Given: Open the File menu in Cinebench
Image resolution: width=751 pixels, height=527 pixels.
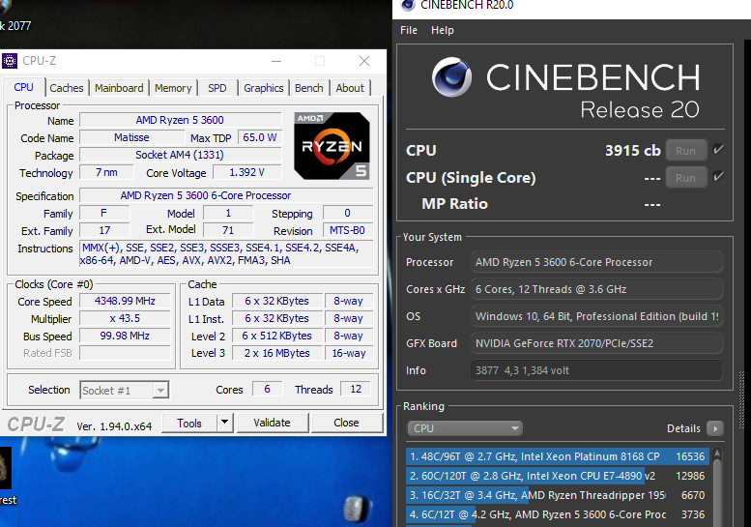Looking at the screenshot, I should click(x=409, y=30).
